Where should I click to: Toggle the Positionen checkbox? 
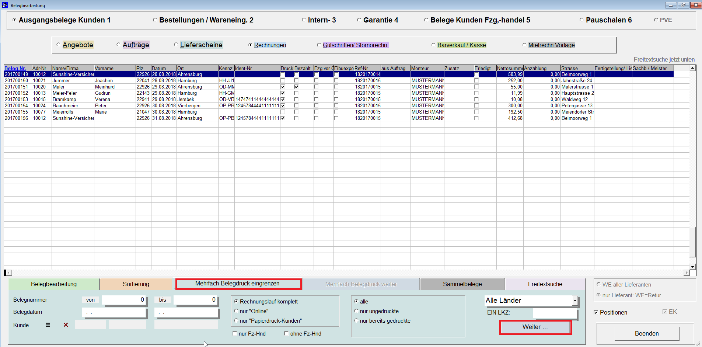pyautogui.click(x=596, y=312)
